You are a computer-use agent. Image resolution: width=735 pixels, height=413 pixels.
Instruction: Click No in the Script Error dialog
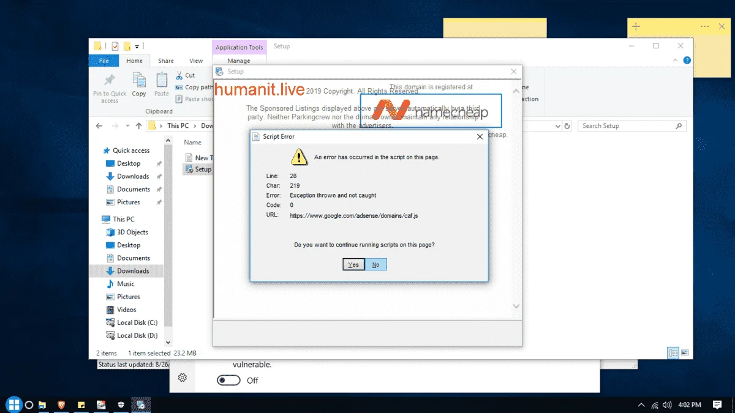pos(375,264)
